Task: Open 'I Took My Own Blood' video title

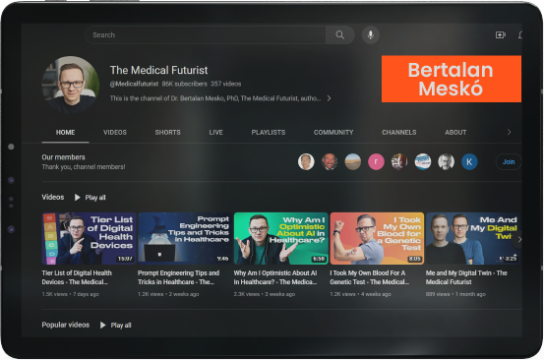Action: [x=370, y=277]
